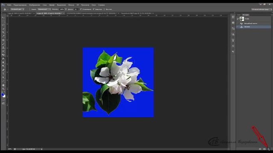Select the Blur tool

[3, 62]
